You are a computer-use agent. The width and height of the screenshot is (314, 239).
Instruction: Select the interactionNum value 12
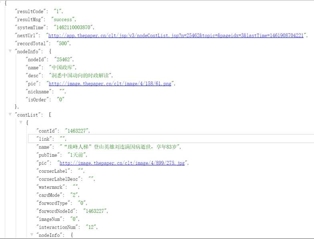91,227
